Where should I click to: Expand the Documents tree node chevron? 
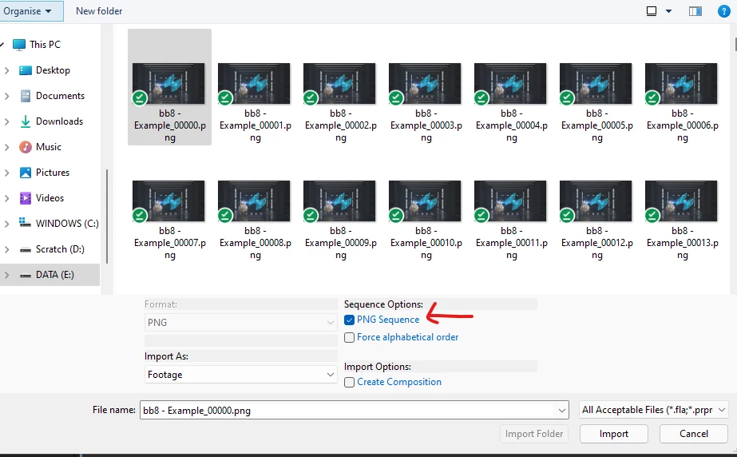[6, 96]
